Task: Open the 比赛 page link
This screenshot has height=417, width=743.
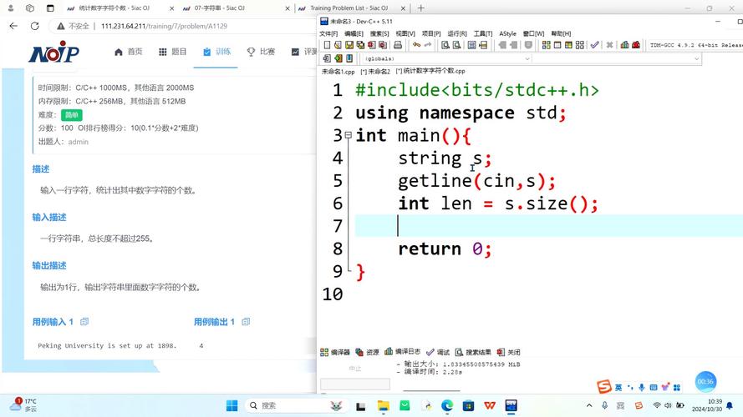Action: (x=261, y=52)
